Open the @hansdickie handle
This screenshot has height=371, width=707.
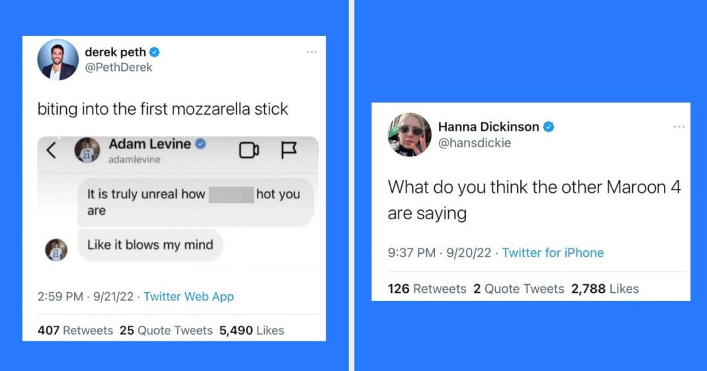click(x=475, y=143)
